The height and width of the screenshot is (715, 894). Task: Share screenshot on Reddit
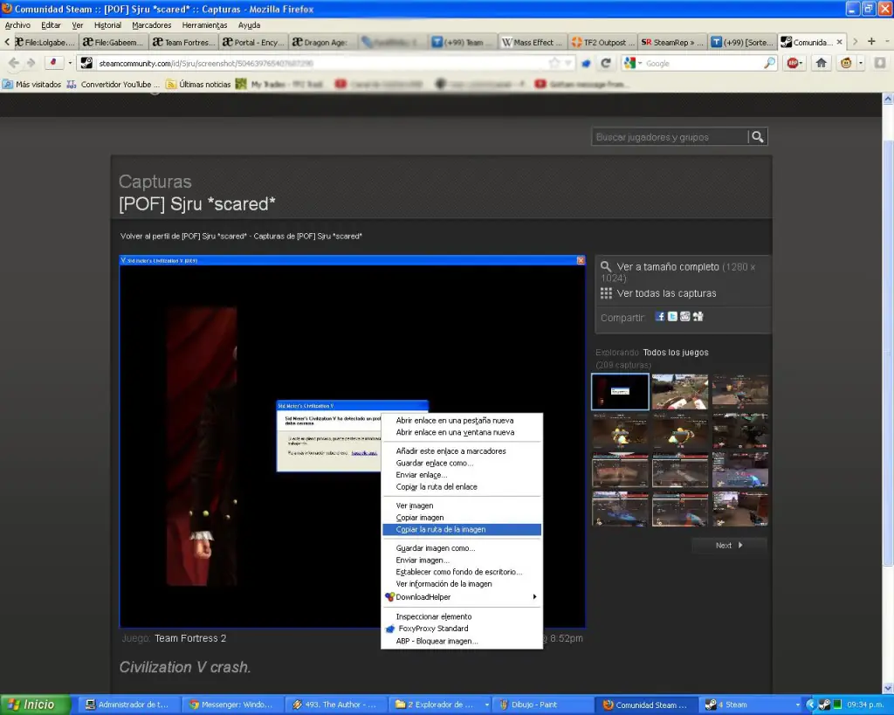(684, 316)
